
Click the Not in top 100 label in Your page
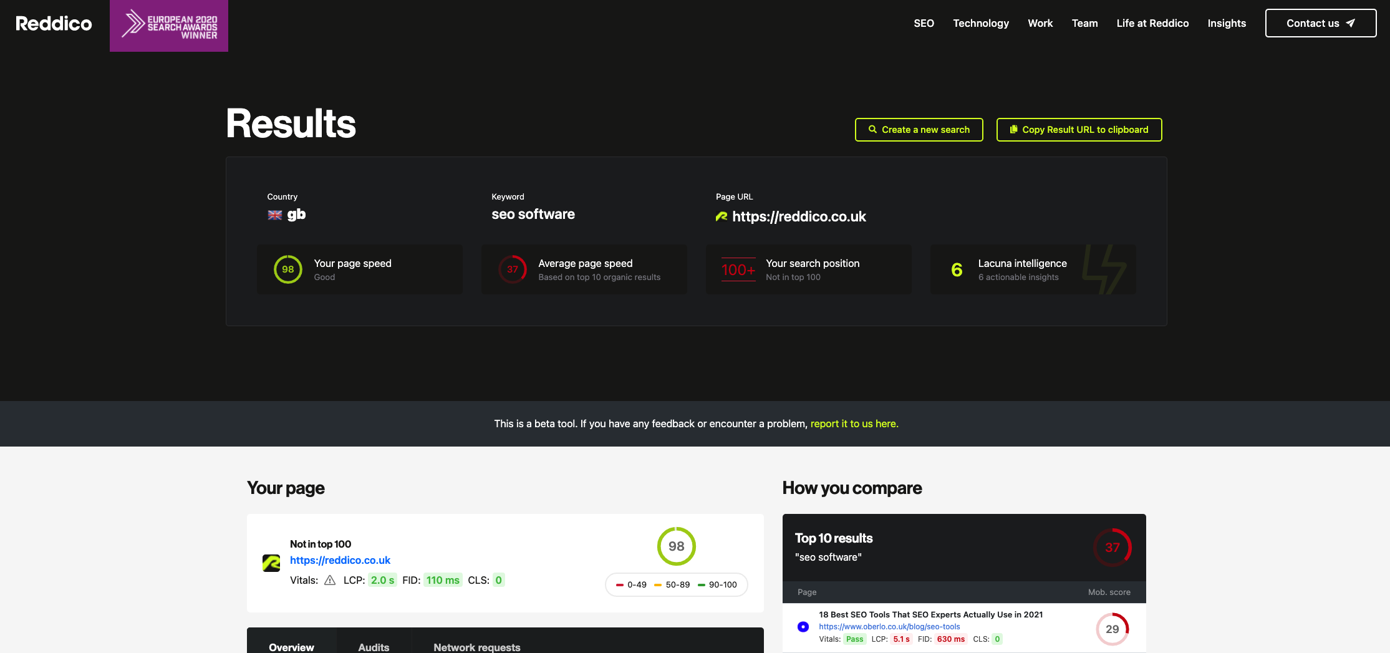pos(321,544)
